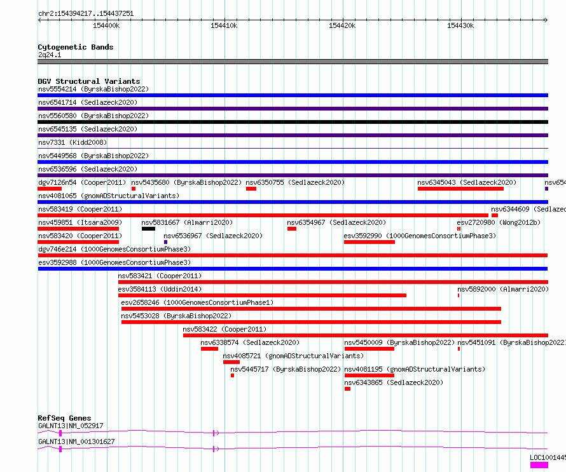Select the red bar under nsv6354967
The image size is (566, 472).
292,229
